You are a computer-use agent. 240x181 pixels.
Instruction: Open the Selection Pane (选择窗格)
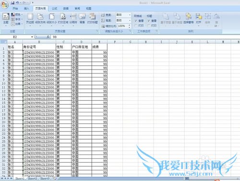pos(189,19)
